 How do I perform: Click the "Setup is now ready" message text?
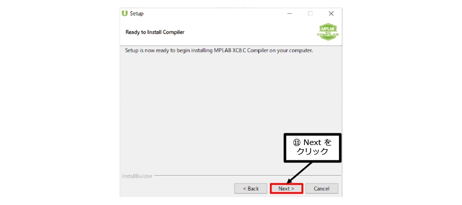(x=219, y=50)
